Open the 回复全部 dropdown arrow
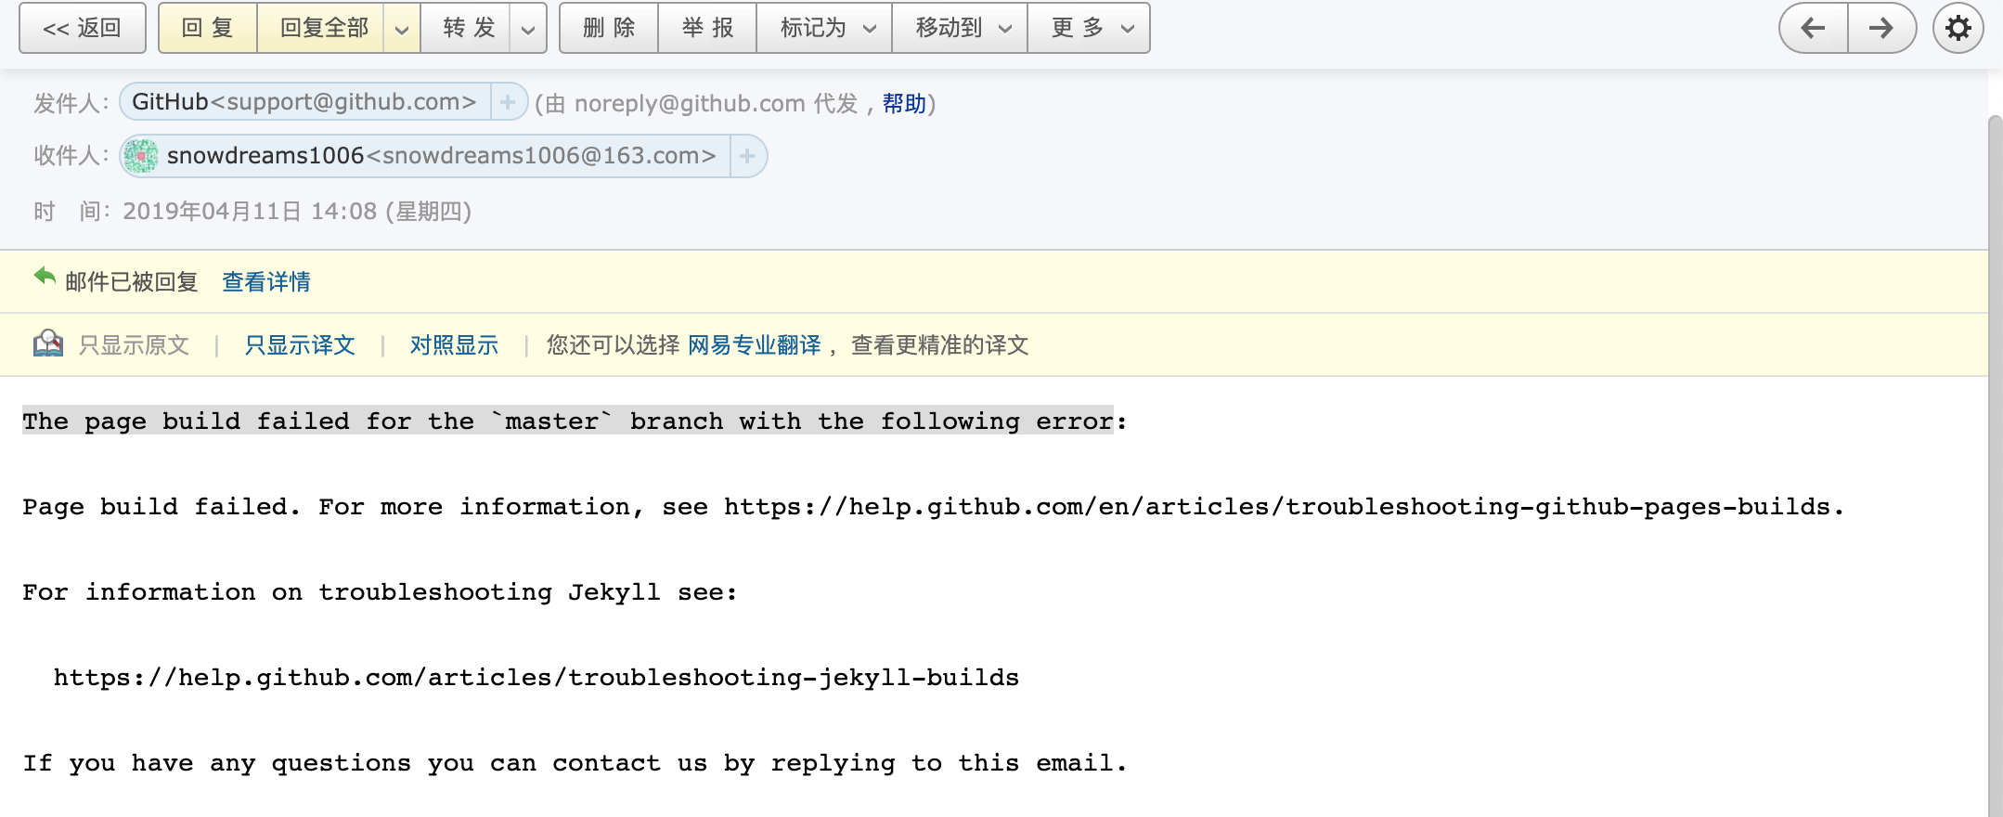 pyautogui.click(x=401, y=28)
